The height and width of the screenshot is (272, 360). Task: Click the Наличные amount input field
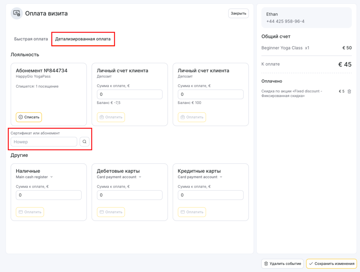49,195
